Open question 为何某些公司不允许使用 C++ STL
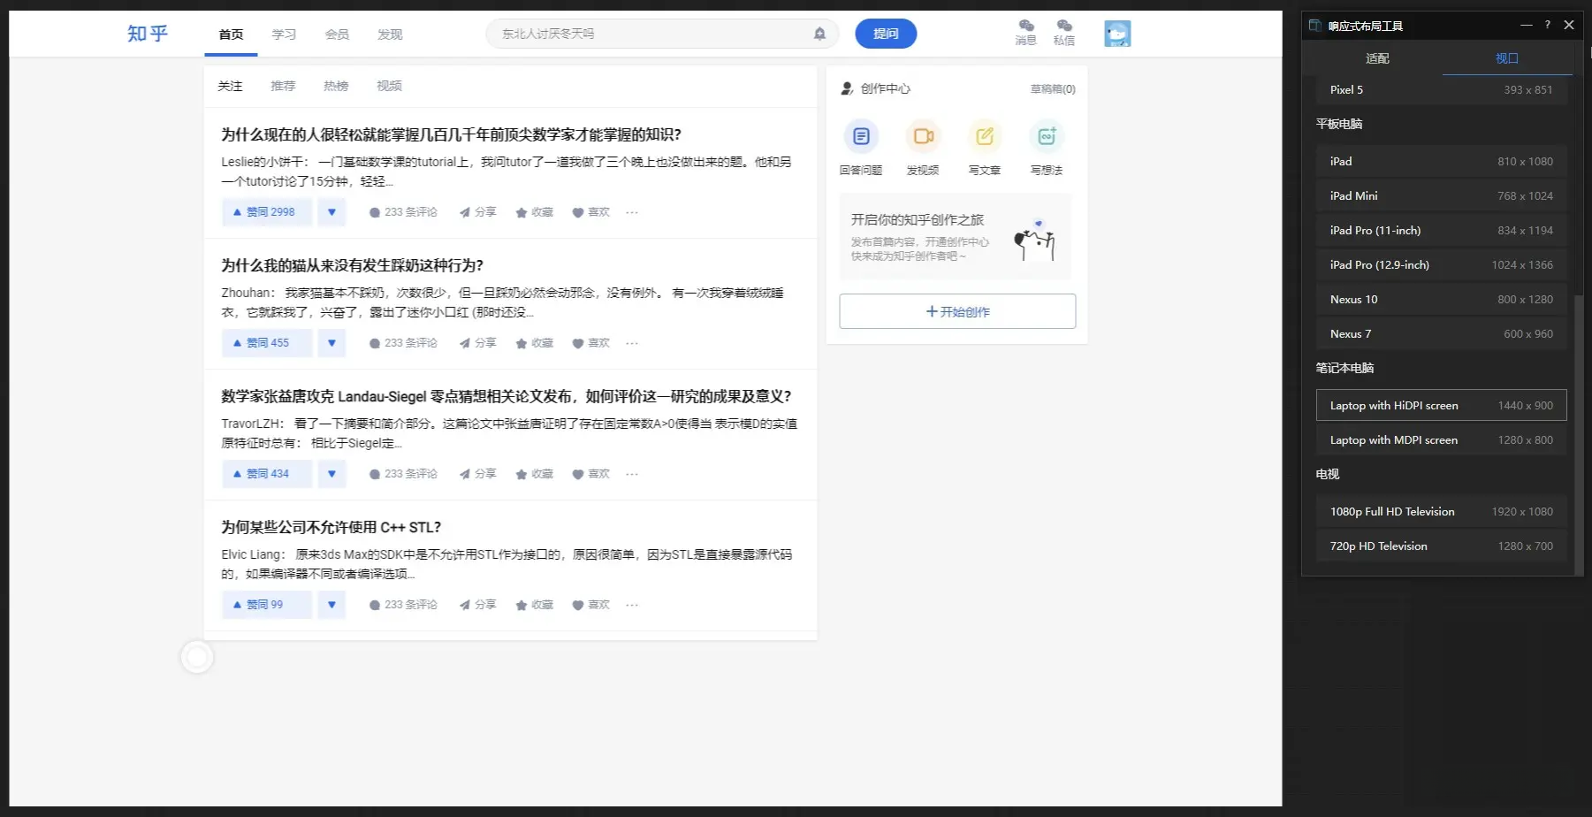The image size is (1592, 817). point(331,527)
